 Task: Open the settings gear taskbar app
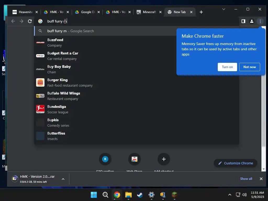[152, 195]
